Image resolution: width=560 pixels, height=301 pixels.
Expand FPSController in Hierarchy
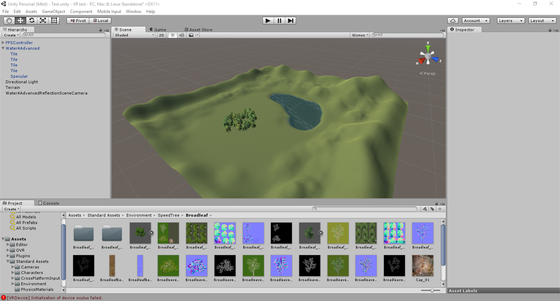3,43
